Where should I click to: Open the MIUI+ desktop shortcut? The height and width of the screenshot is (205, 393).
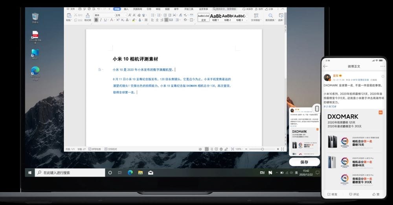coord(35,54)
